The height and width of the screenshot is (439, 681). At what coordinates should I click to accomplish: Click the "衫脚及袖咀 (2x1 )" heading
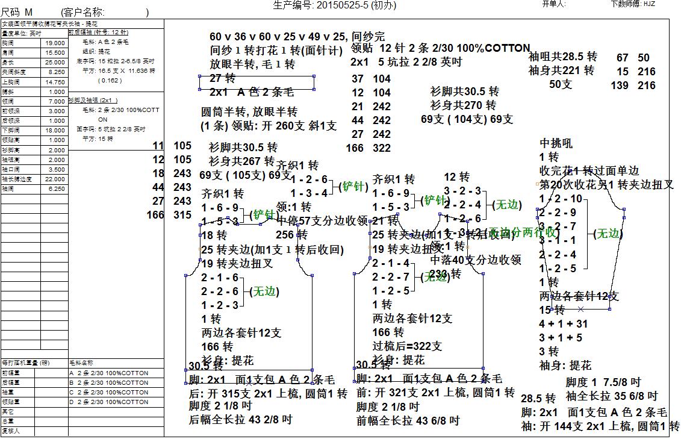(93, 101)
